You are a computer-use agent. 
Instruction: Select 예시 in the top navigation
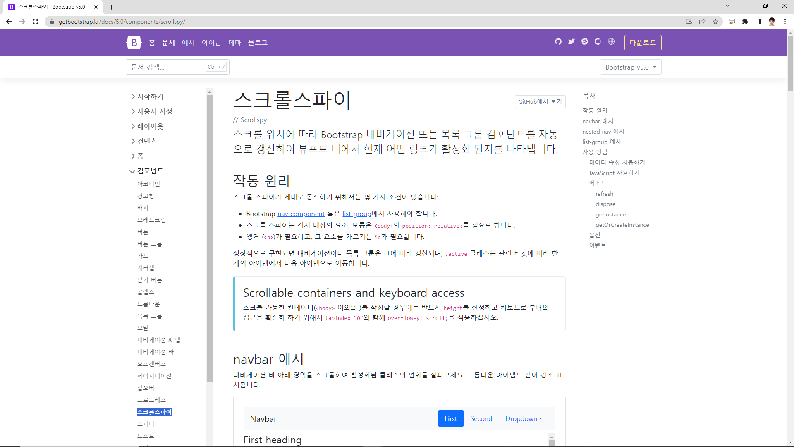[x=188, y=43]
